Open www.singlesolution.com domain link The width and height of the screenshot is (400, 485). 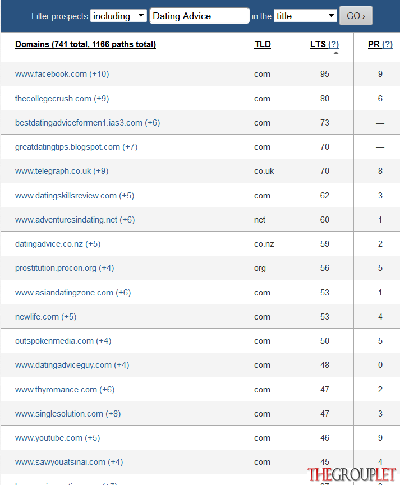[68, 414]
